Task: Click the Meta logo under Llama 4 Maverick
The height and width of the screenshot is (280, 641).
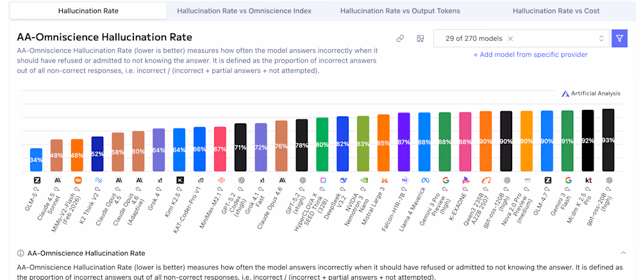Action: pyautogui.click(x=424, y=181)
